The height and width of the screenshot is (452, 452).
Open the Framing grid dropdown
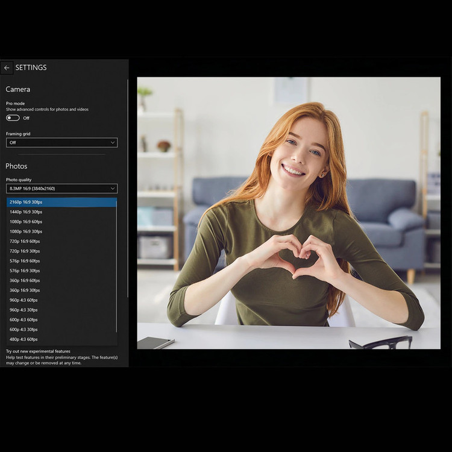click(61, 143)
